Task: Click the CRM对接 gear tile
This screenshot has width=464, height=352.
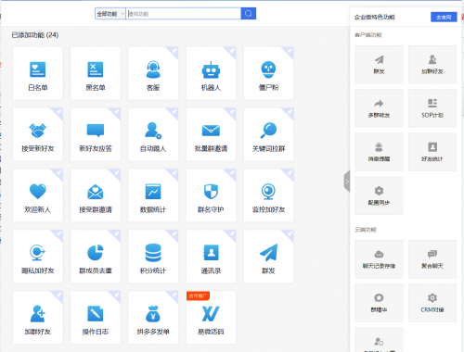Action: [x=432, y=303]
